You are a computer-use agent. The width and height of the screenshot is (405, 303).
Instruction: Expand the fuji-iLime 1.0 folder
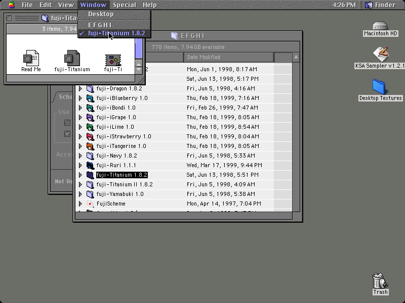coord(80,127)
